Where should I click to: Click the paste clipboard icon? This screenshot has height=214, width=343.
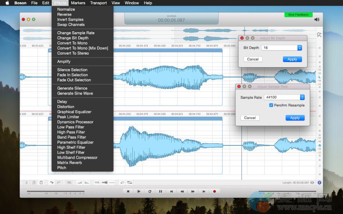41,183
